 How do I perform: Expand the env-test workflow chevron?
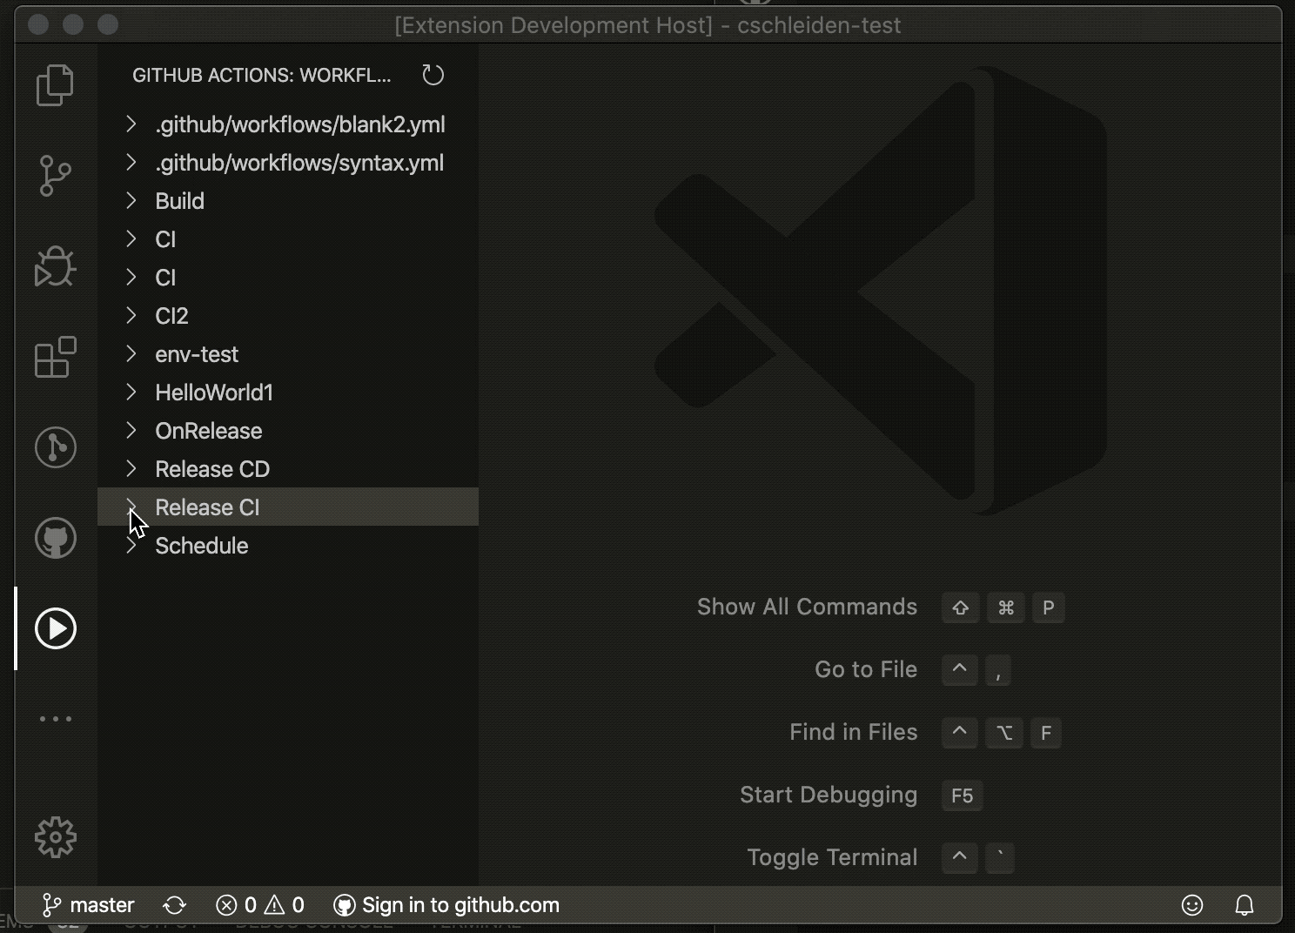[131, 354]
